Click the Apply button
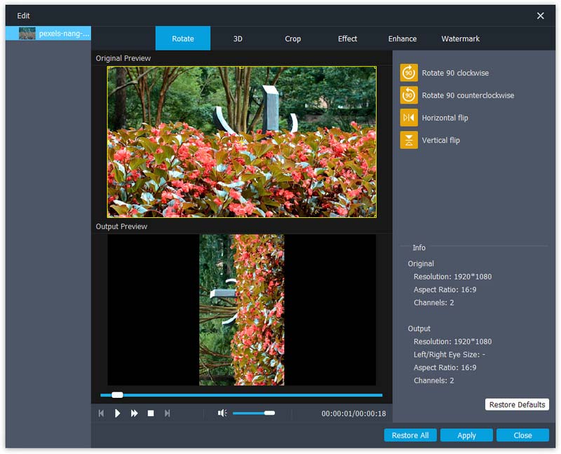This screenshot has width=561, height=454. point(466,435)
